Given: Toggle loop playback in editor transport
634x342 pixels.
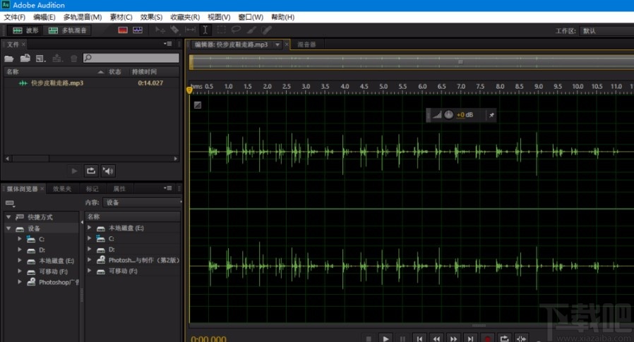Looking at the screenshot, I should click(504, 338).
